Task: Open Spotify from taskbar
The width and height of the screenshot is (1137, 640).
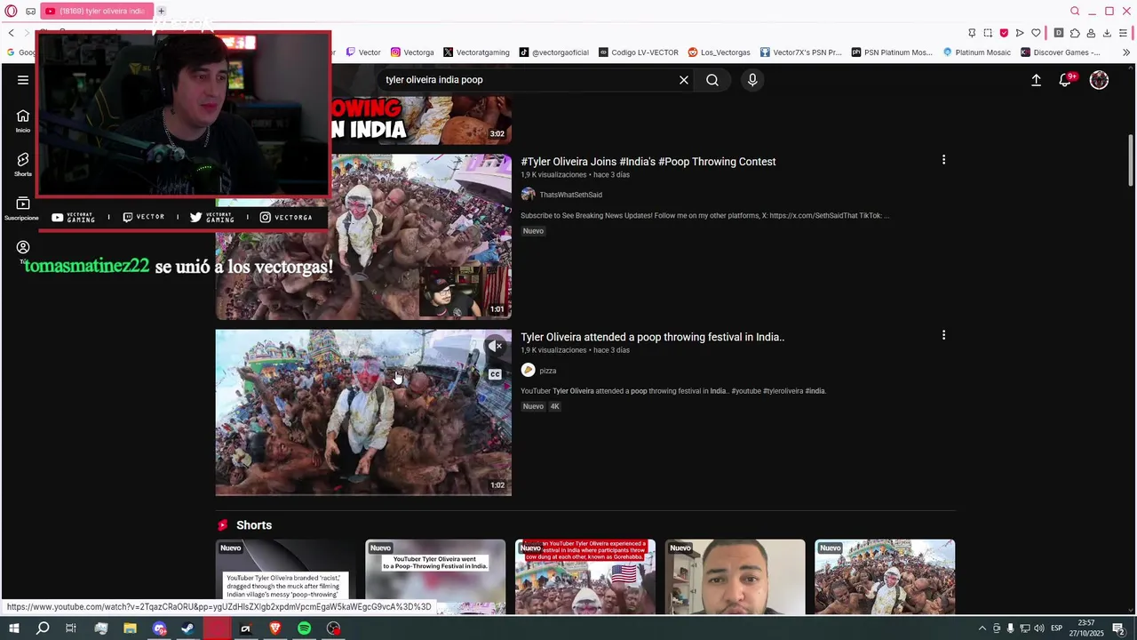Action: pos(304,628)
